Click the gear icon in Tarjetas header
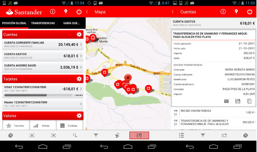Image resolution: width=257 pixels, height=152 pixels. click(79, 79)
